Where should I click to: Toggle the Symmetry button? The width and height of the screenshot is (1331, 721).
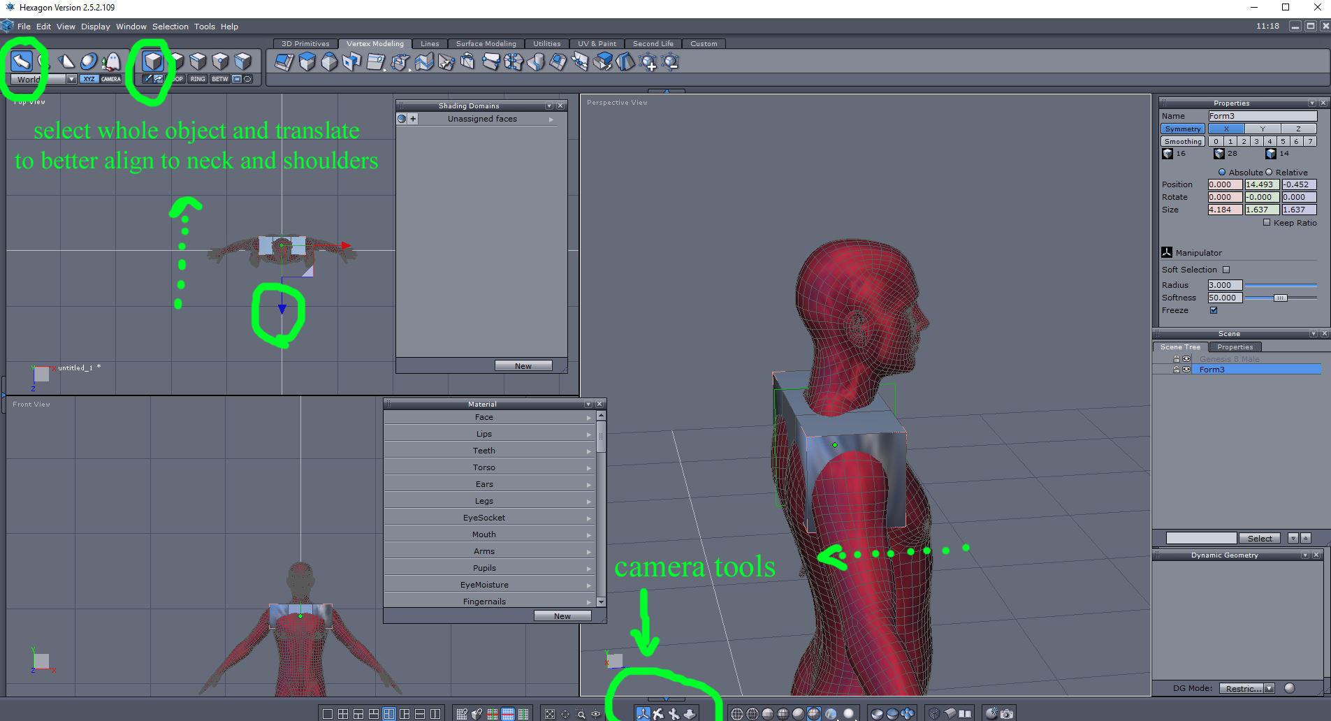point(1183,129)
